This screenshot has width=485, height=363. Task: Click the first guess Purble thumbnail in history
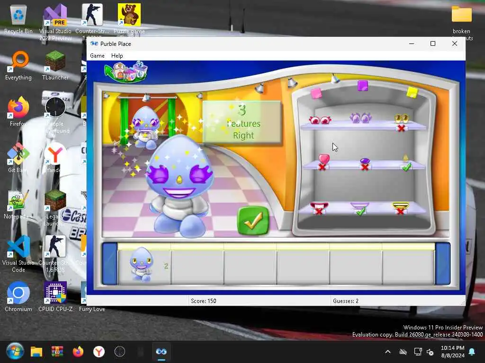pyautogui.click(x=142, y=265)
